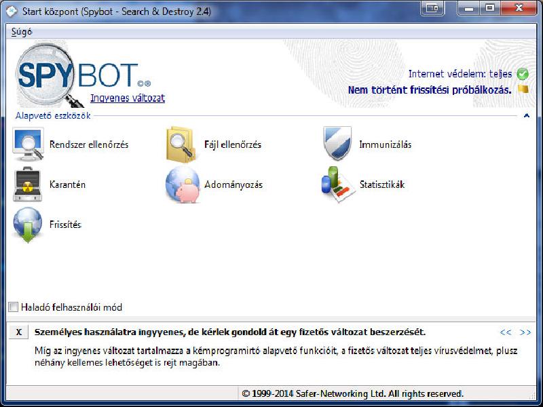Click the Frissítés label

pyautogui.click(x=65, y=225)
